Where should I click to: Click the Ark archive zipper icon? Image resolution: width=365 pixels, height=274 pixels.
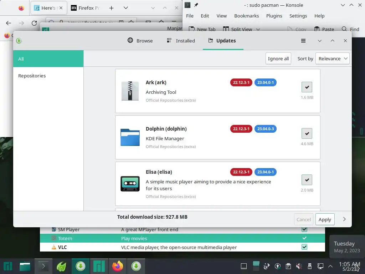click(130, 91)
